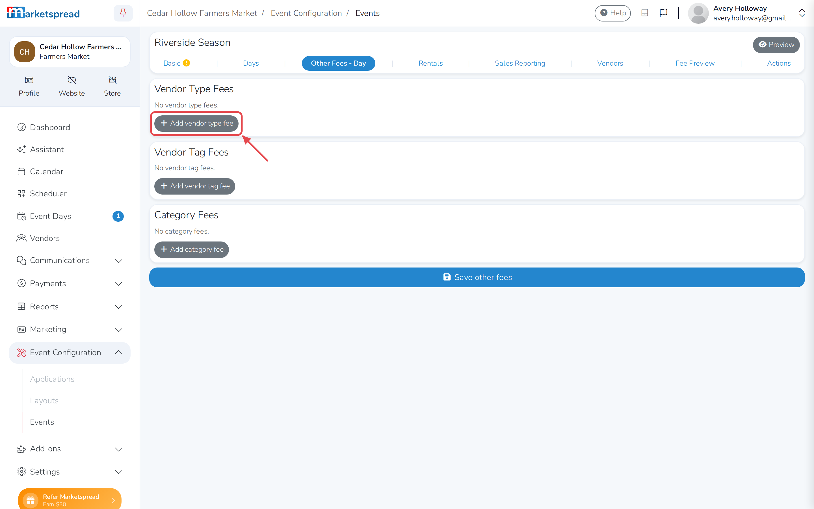This screenshot has width=814, height=509.
Task: Switch to the Sales Reporting tab
Action: tap(520, 63)
